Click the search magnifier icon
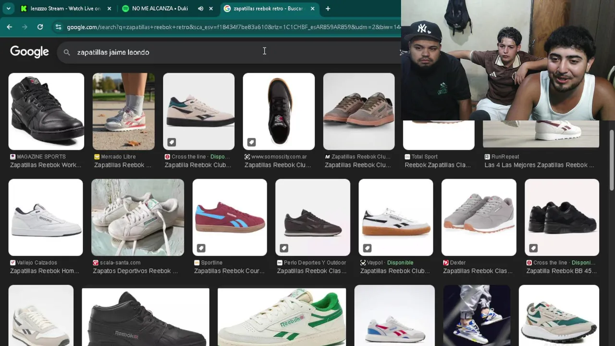 click(x=67, y=52)
